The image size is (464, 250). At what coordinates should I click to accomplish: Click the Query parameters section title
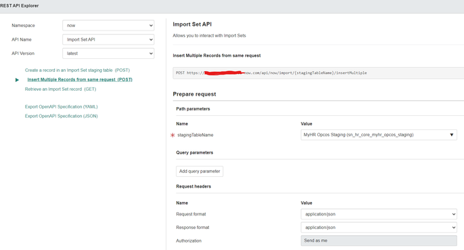[194, 152]
